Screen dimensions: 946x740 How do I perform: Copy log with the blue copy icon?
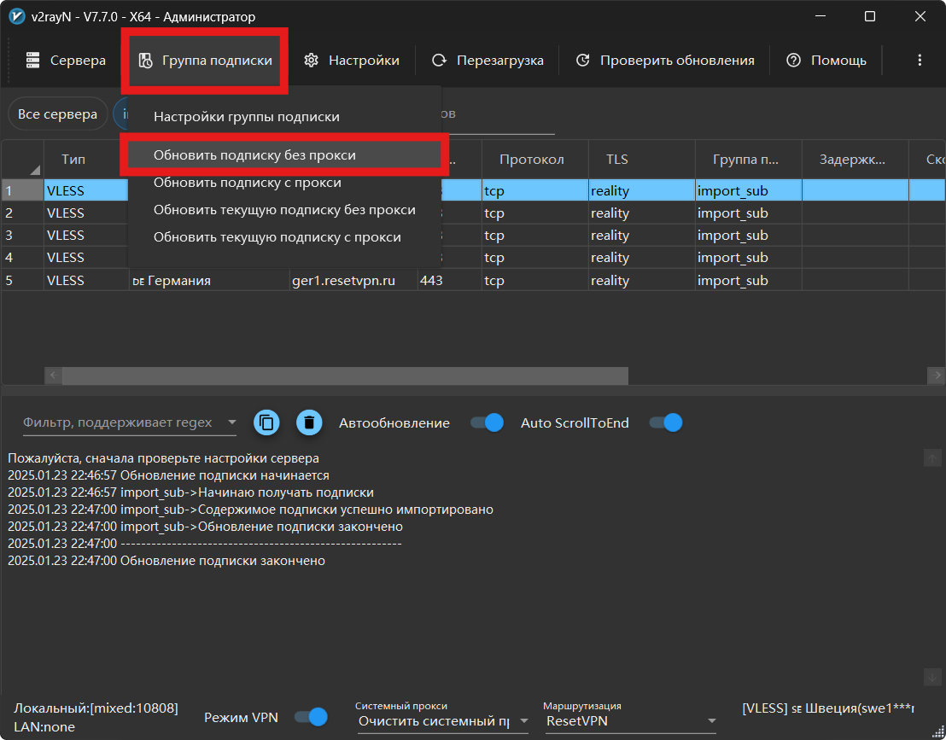[x=267, y=422]
